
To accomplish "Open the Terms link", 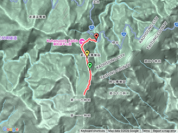I will (x=146, y=131).
